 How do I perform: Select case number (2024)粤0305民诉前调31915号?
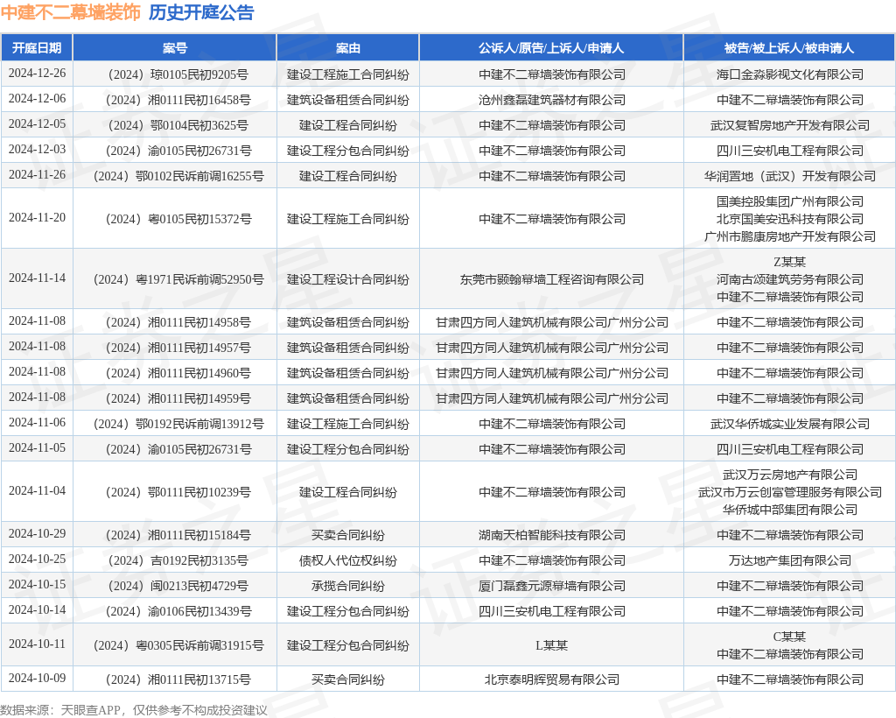pos(178,645)
